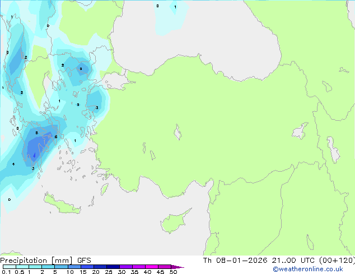Click the '15' legend scale label

click(83, 272)
